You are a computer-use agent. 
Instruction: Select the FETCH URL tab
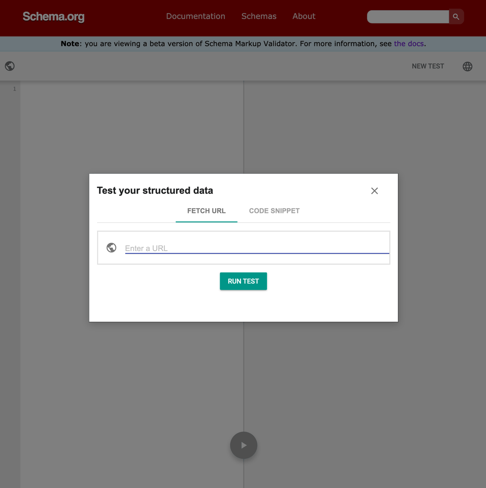(207, 211)
